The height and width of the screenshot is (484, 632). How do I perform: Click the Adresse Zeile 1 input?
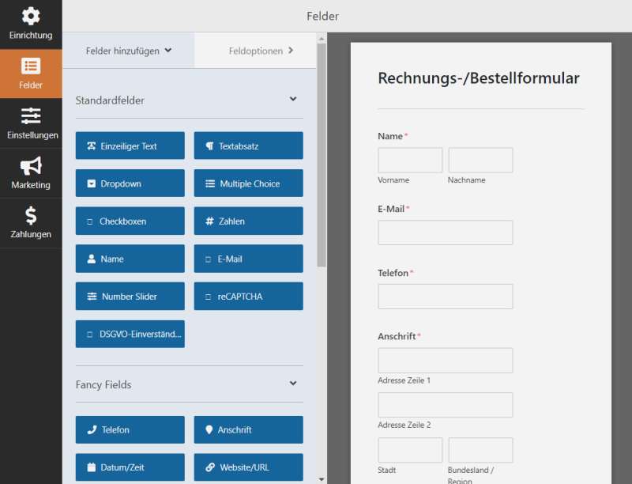[446, 361]
